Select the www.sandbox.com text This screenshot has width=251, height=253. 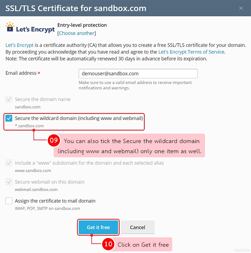33,171
